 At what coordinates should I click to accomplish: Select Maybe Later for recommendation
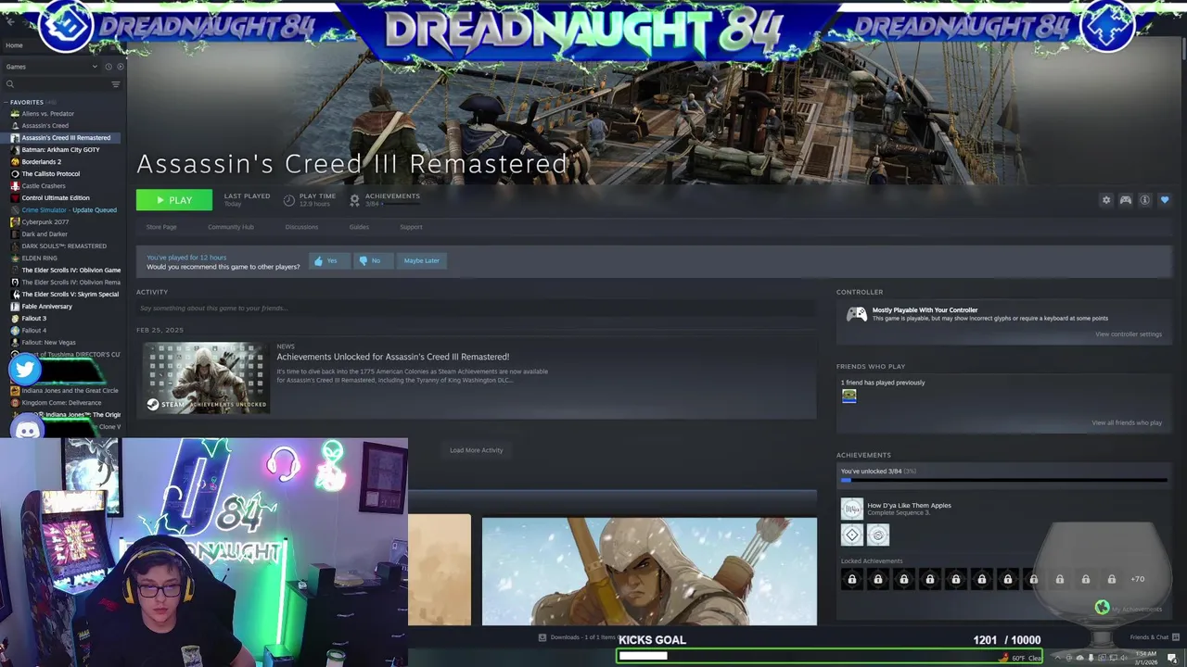(421, 261)
